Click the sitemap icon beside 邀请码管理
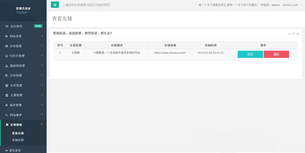This screenshot has height=153, width=305. click(7, 66)
